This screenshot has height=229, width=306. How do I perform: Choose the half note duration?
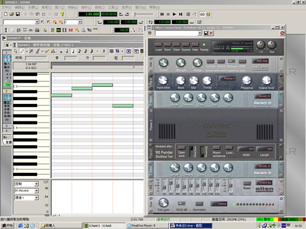coord(67,51)
